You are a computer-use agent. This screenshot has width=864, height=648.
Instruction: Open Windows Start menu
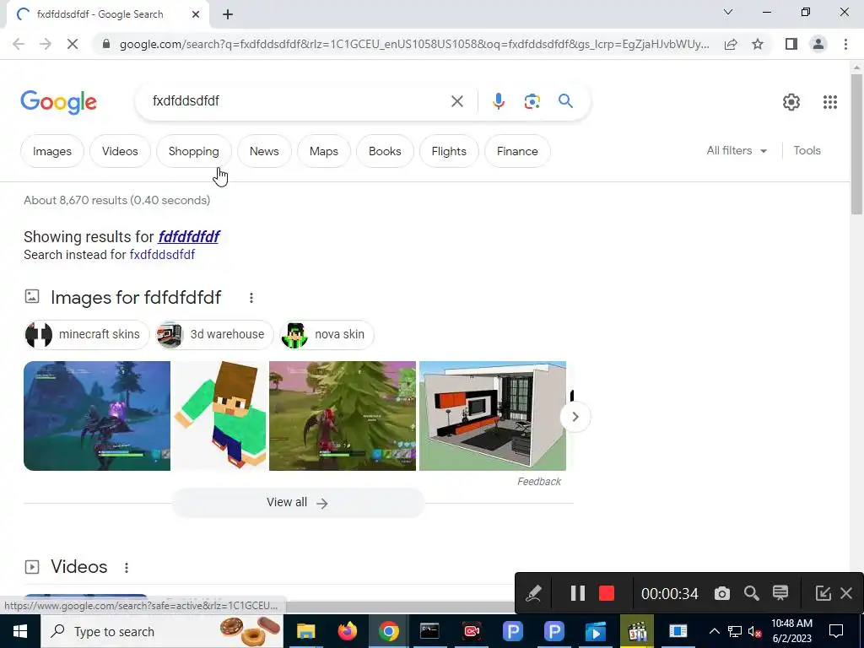click(20, 631)
